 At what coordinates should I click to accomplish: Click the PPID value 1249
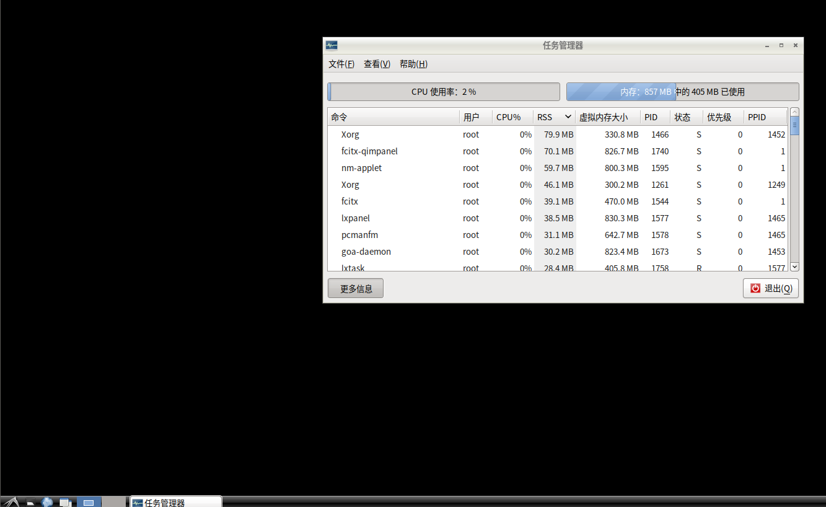click(x=776, y=185)
